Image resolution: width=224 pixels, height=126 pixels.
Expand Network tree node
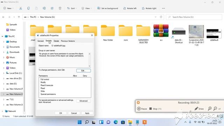tap(2, 111)
